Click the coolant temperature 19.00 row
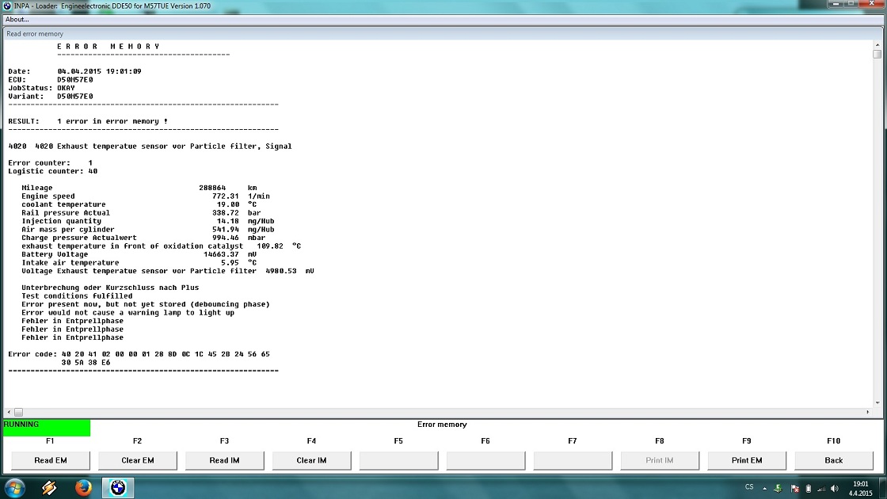 tap(139, 204)
